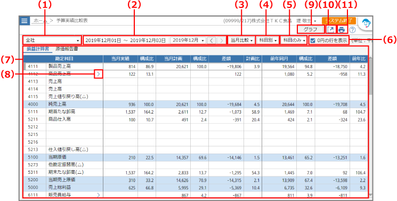
Task: Select the 純売上高 row label
Action: point(58,104)
